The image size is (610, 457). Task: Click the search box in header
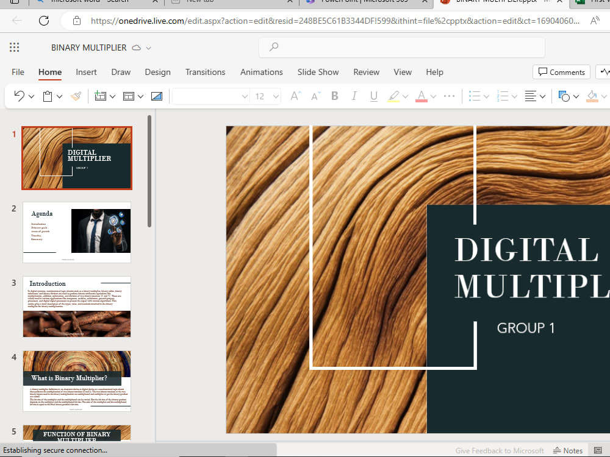(x=402, y=48)
